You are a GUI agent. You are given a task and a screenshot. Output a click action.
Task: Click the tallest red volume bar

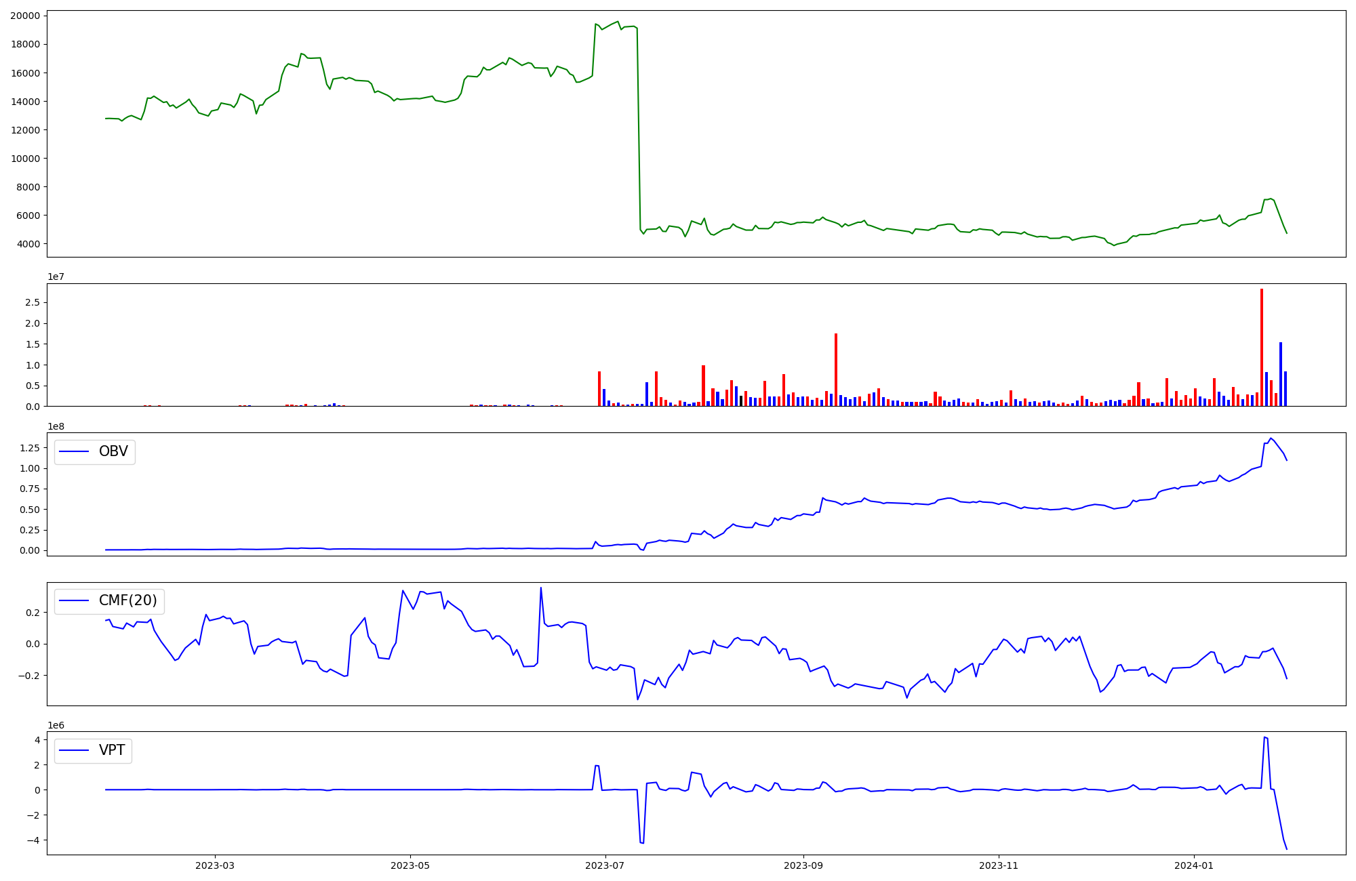[x=1262, y=347]
